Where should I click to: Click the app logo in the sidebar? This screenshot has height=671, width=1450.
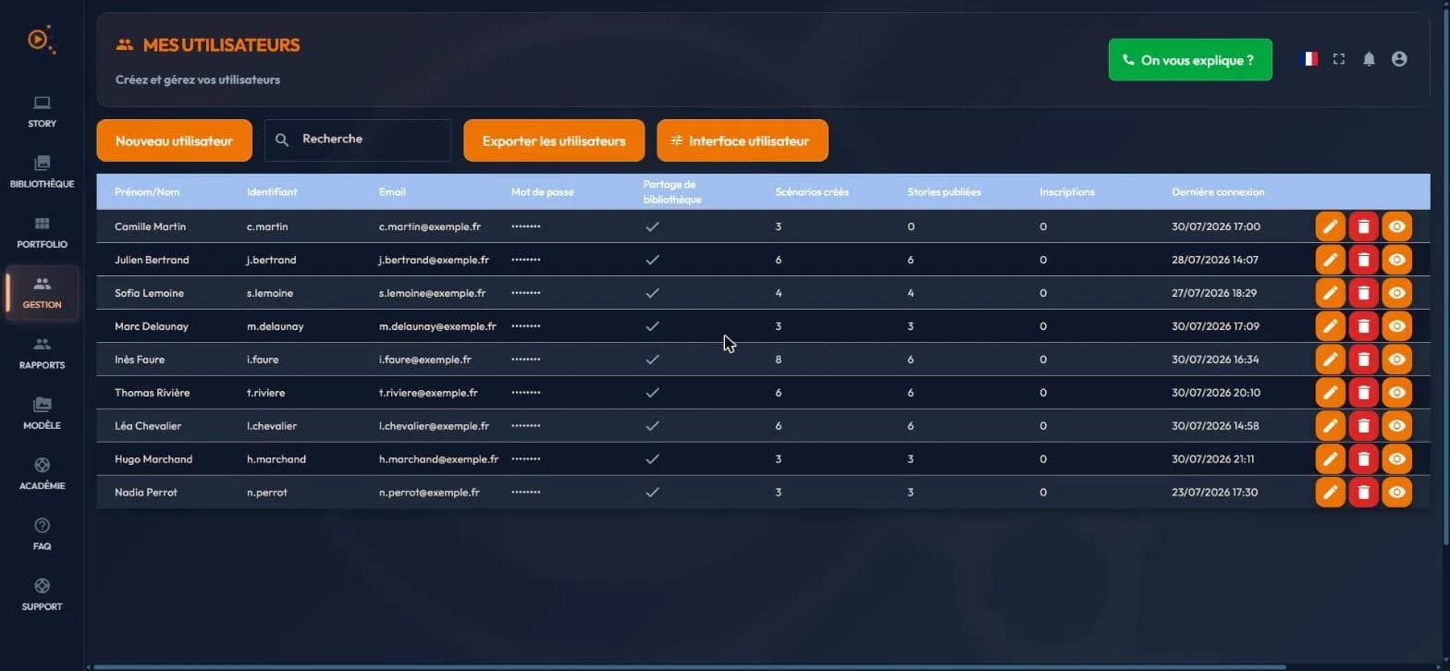(40, 40)
